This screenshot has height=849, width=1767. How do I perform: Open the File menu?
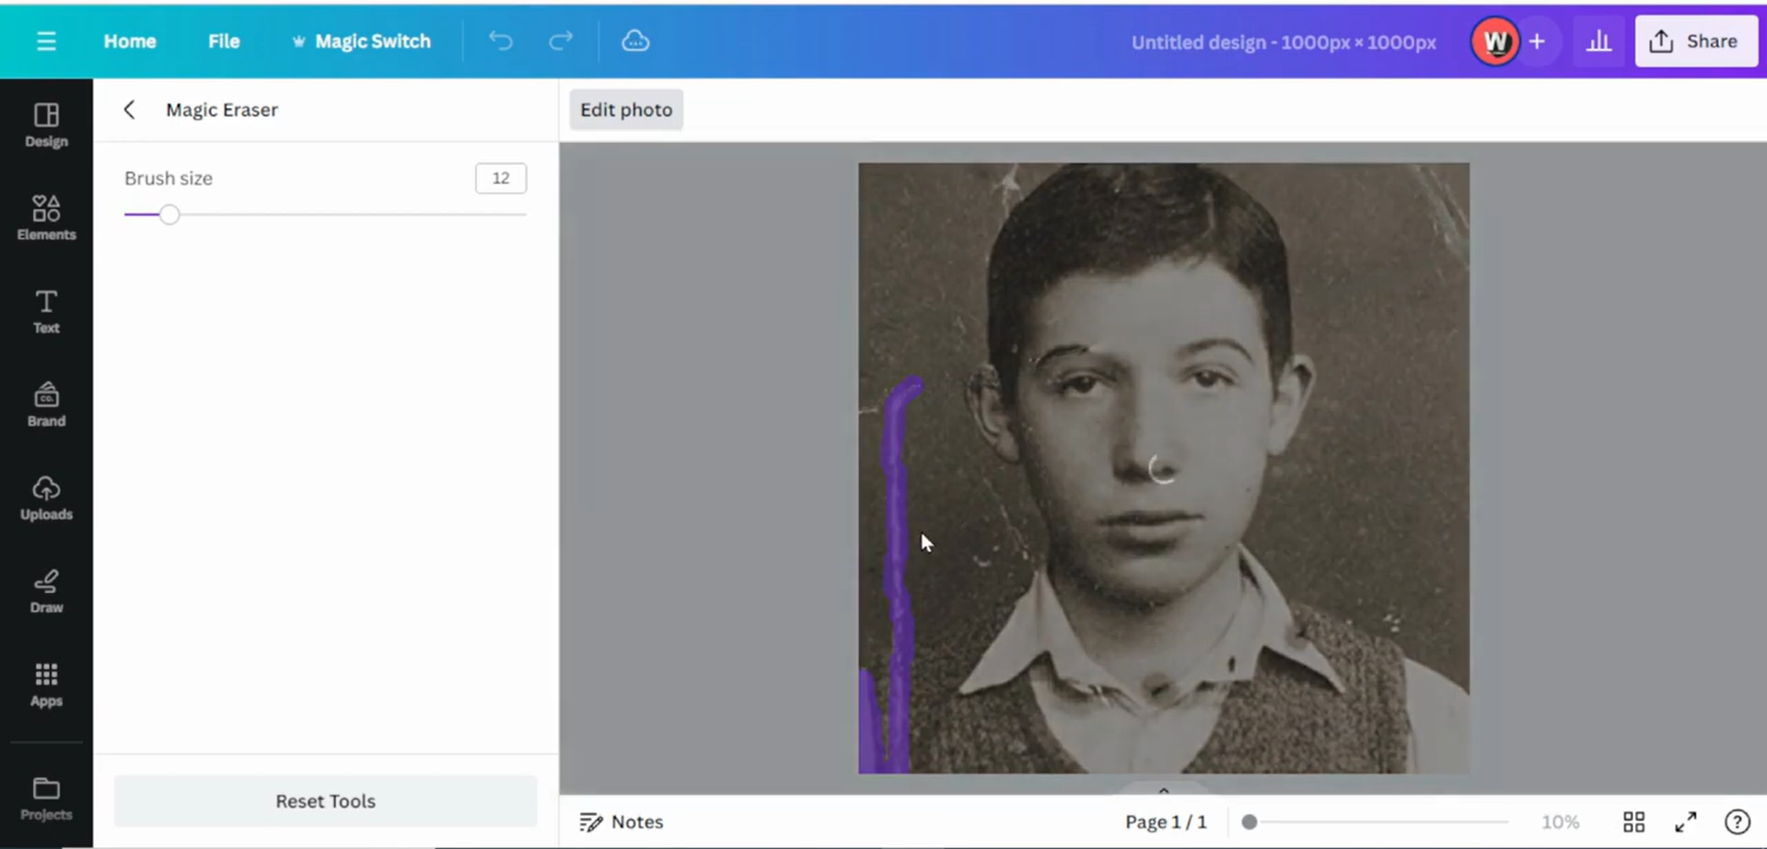pos(223,41)
